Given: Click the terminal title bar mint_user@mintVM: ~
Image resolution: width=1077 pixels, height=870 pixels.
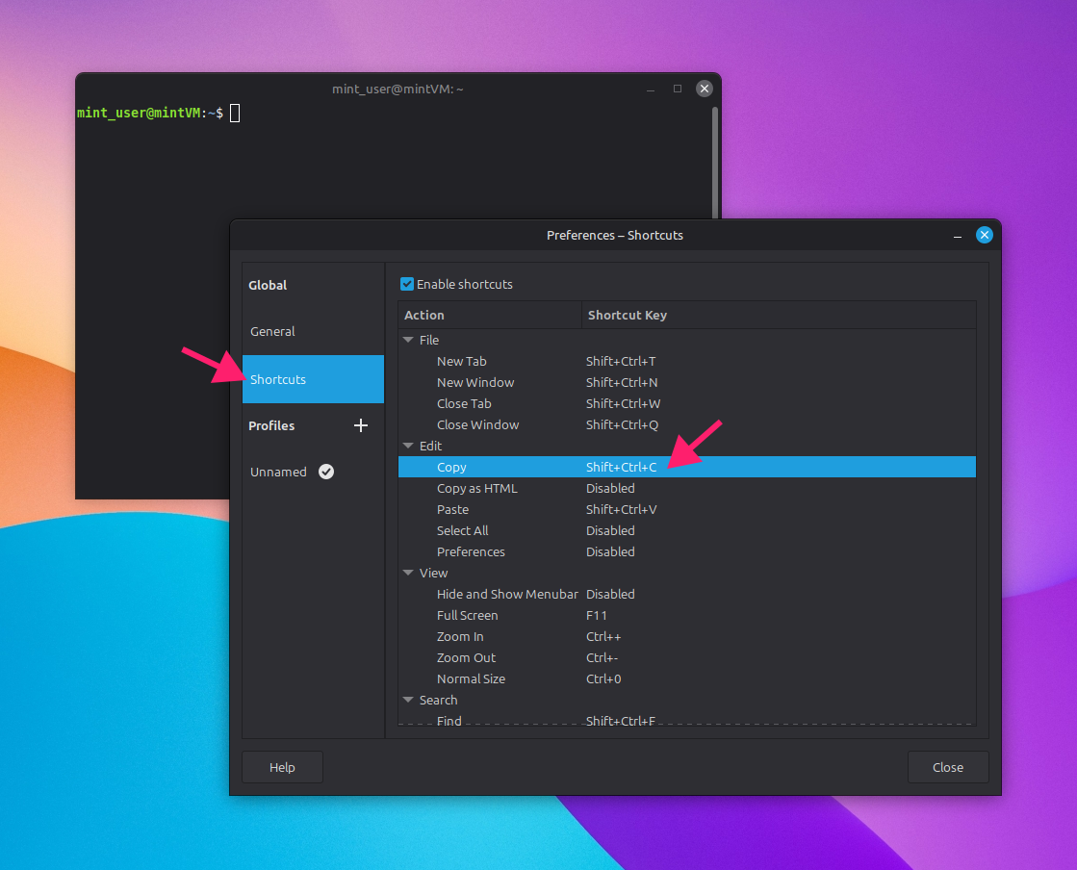Looking at the screenshot, I should tap(397, 90).
